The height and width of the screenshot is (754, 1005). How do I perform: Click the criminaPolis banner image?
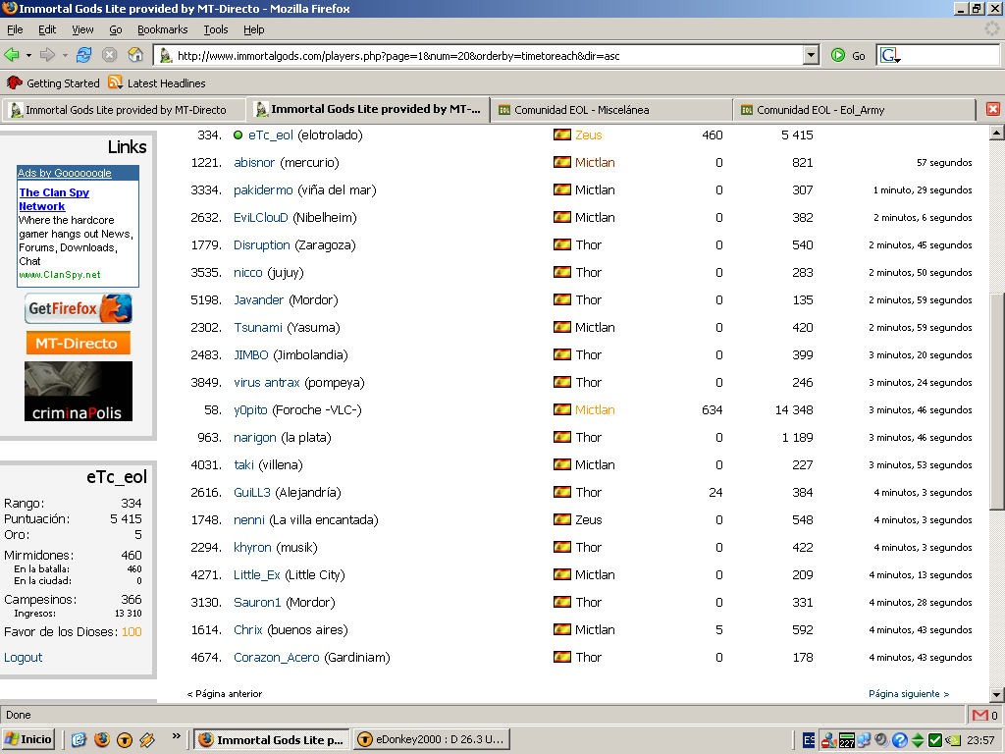pos(79,391)
